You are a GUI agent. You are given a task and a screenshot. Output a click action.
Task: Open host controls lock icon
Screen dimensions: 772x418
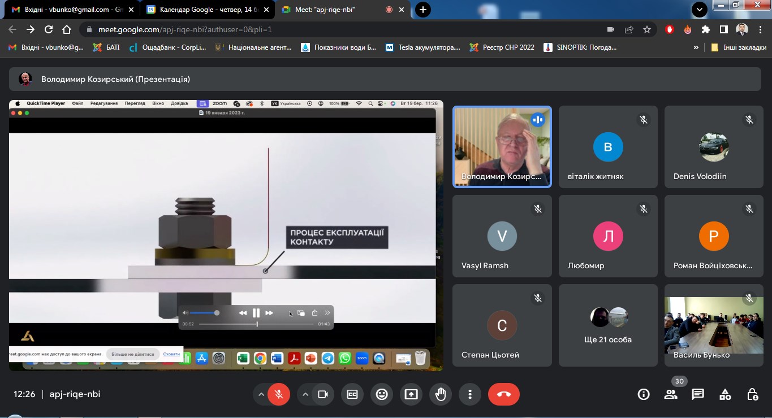coord(752,394)
